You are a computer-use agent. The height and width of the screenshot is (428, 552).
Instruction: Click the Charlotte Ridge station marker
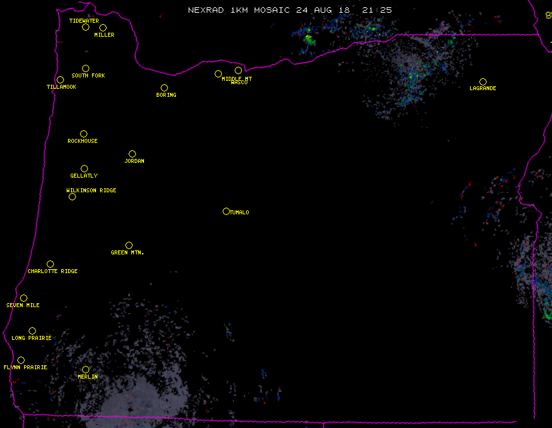click(x=50, y=264)
